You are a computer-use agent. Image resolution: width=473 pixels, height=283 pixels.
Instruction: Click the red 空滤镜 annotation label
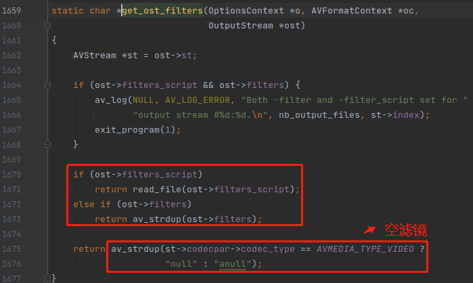(x=406, y=229)
